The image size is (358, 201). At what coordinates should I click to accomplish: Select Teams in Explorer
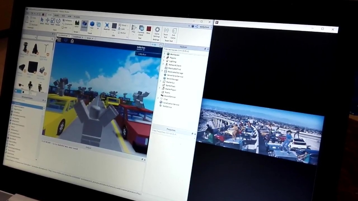coord(165,92)
